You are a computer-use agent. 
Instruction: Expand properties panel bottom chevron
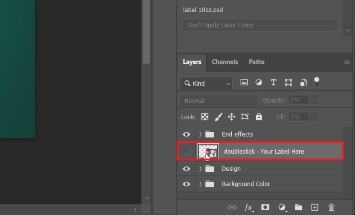coord(348,30)
